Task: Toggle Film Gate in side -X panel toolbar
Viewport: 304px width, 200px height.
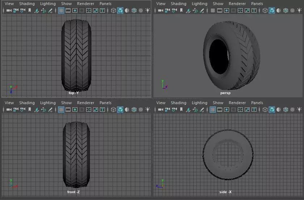Action: (220, 110)
